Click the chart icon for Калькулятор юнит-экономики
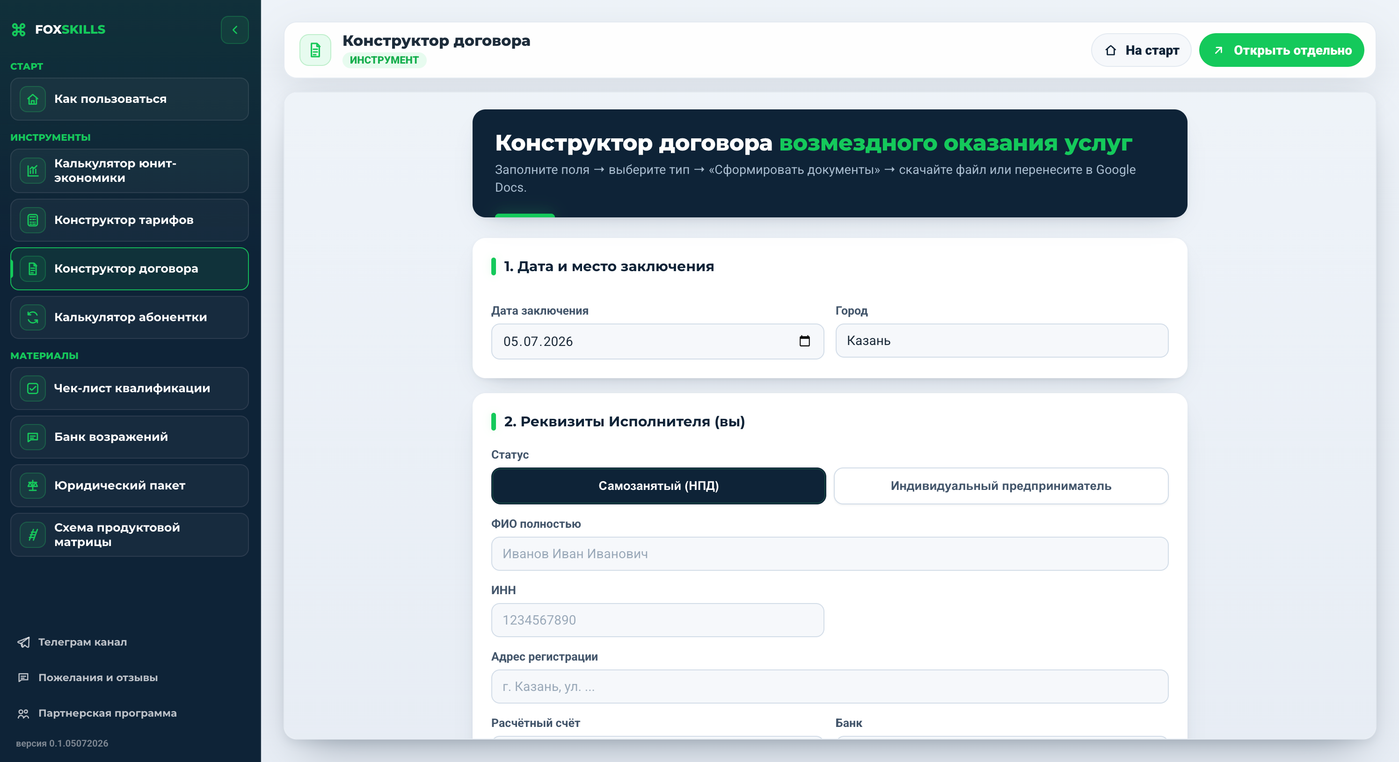 [33, 171]
